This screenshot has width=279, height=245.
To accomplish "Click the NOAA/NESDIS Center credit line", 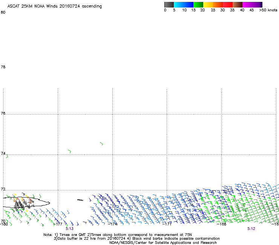I will click(x=163, y=243).
